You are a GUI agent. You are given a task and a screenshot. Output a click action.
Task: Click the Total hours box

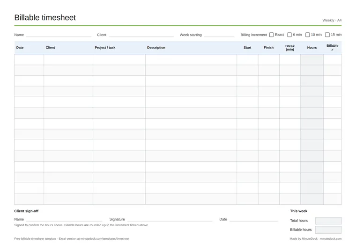328,221
